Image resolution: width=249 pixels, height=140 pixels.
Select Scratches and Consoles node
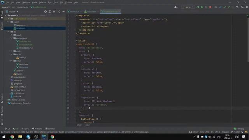[x=19, y=103]
